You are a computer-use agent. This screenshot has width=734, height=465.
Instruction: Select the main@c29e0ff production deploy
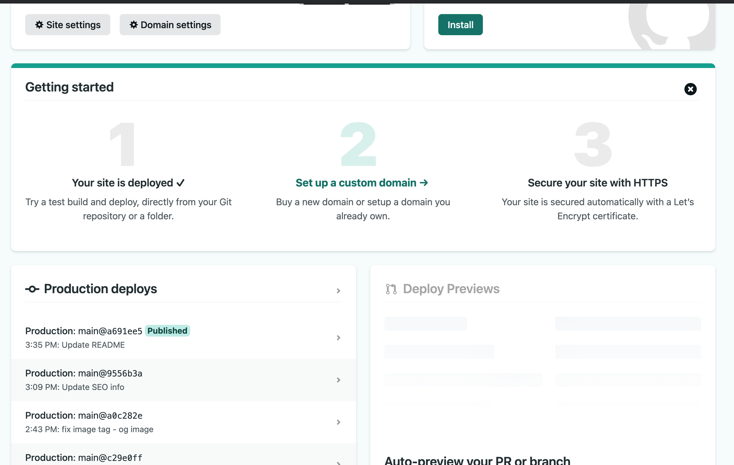pyautogui.click(x=84, y=457)
